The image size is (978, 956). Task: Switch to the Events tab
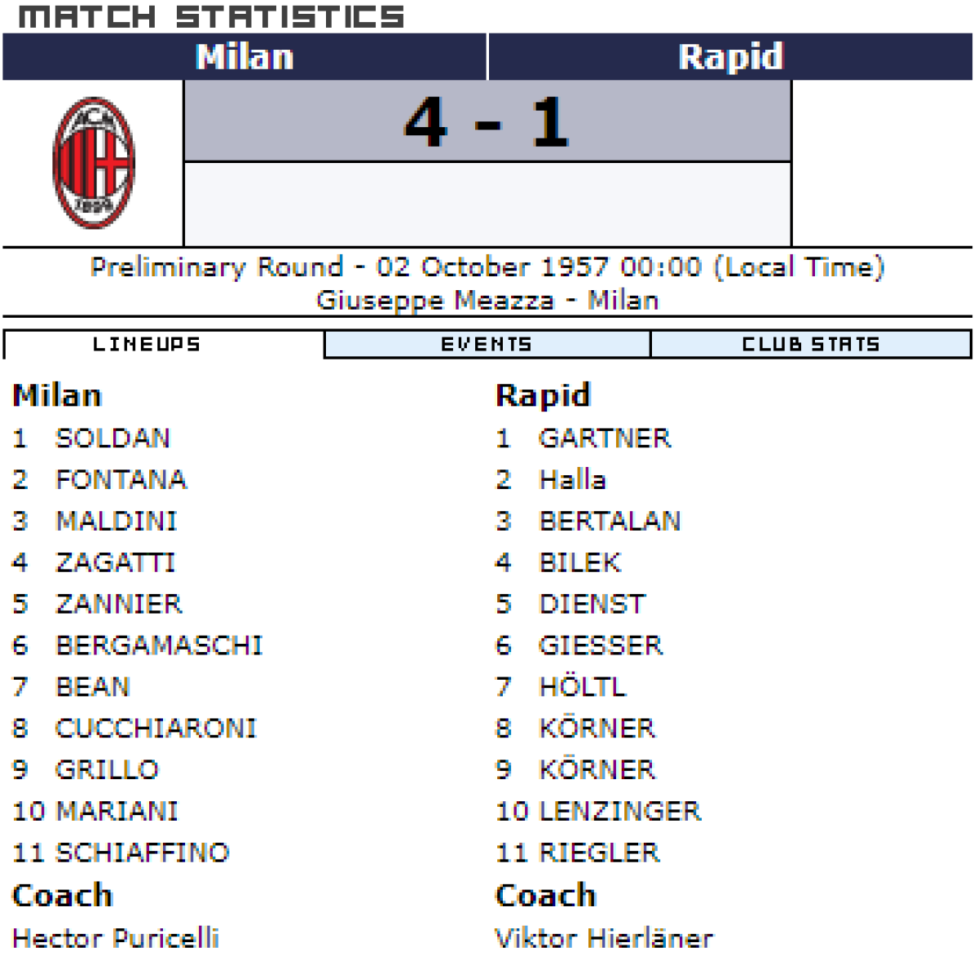pos(487,345)
